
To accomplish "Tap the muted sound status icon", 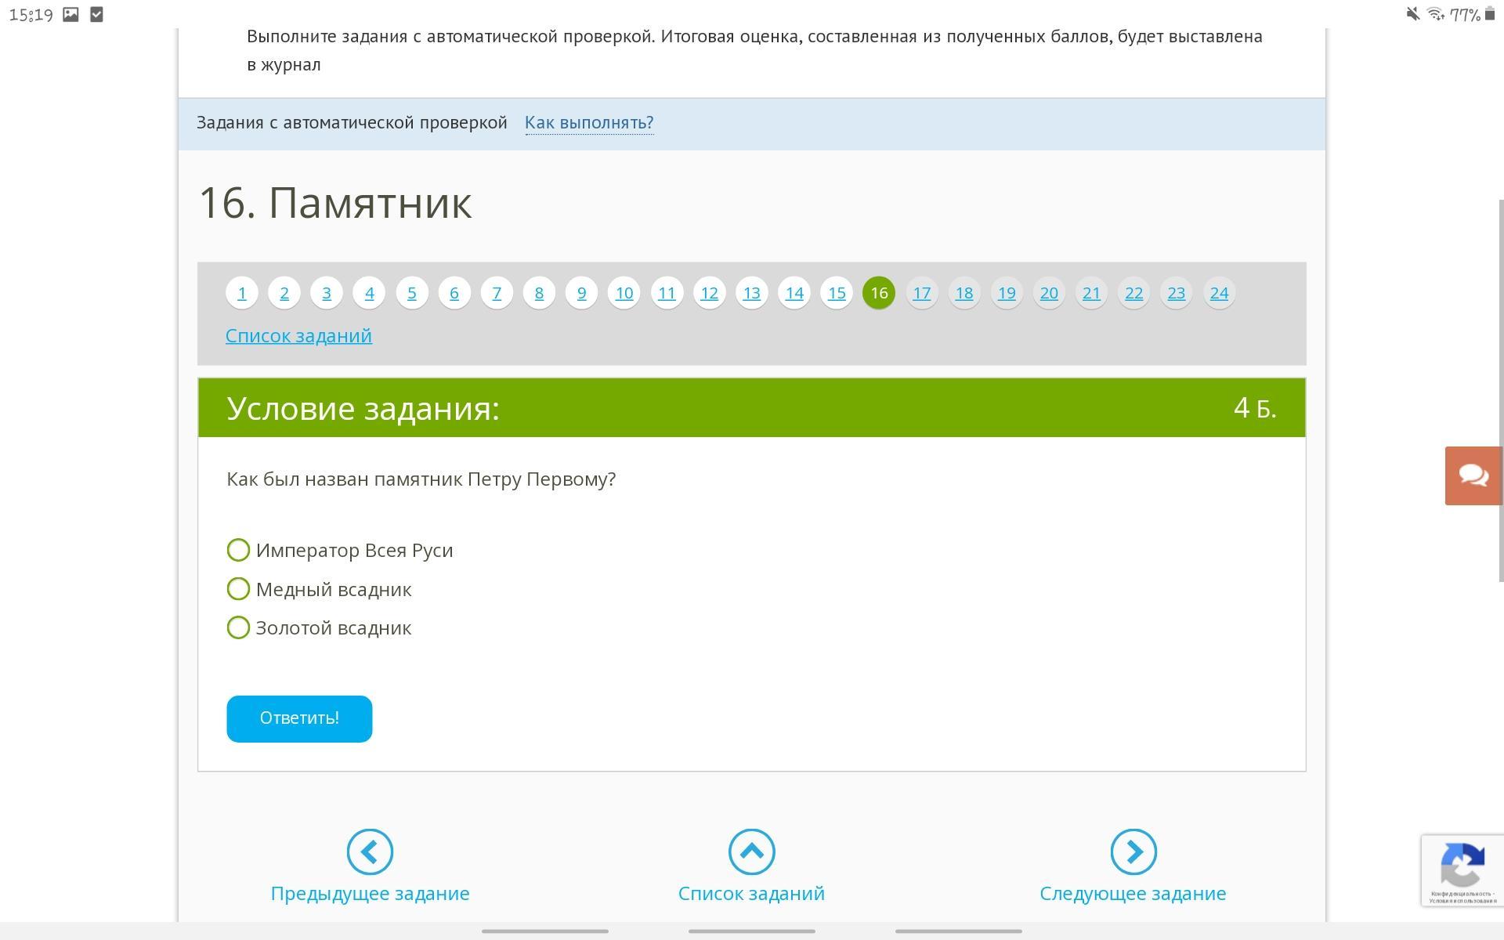I will click(x=1412, y=14).
